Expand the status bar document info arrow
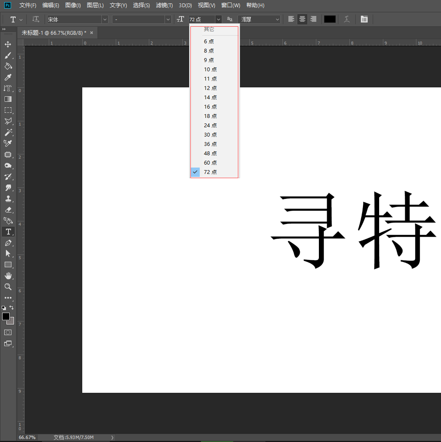This screenshot has height=442, width=441. 112,437
